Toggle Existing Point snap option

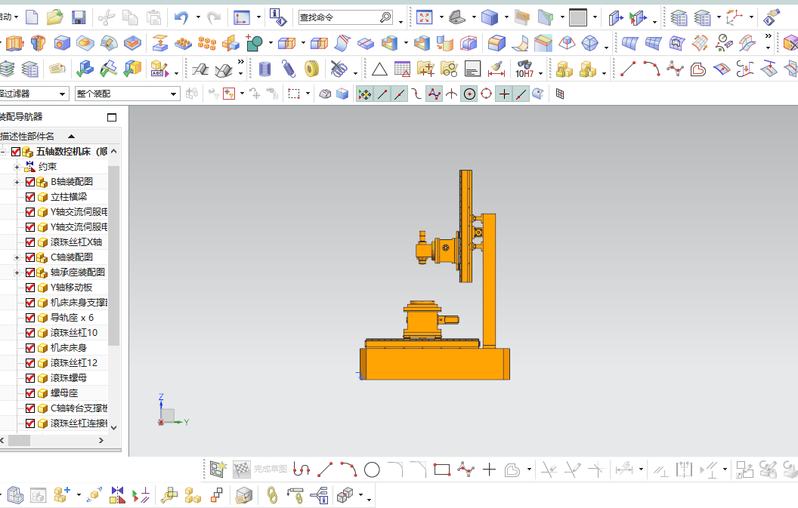pyautogui.click(x=504, y=94)
